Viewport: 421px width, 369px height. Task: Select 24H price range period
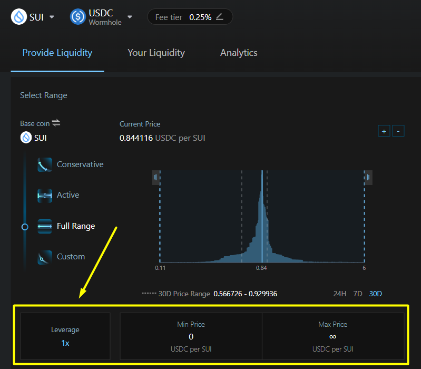[340, 294]
